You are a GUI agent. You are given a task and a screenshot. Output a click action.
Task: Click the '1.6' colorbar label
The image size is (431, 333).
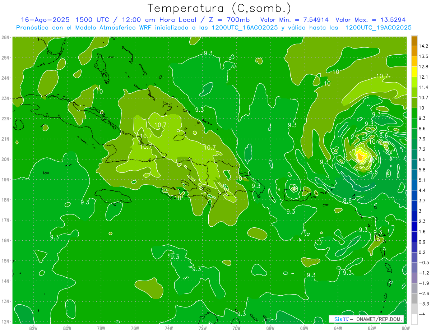point(422,231)
